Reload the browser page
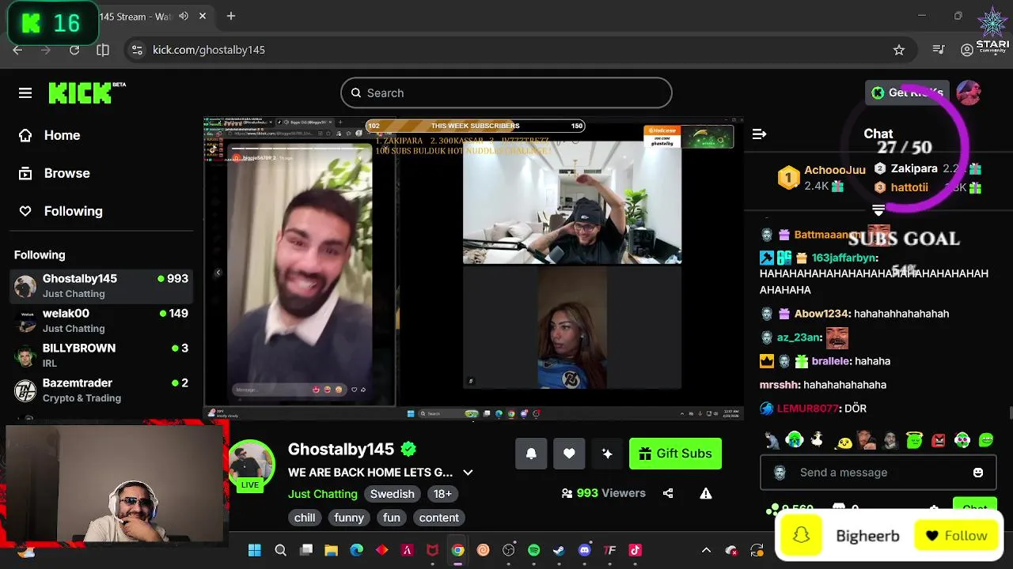The height and width of the screenshot is (569, 1013). [74, 50]
